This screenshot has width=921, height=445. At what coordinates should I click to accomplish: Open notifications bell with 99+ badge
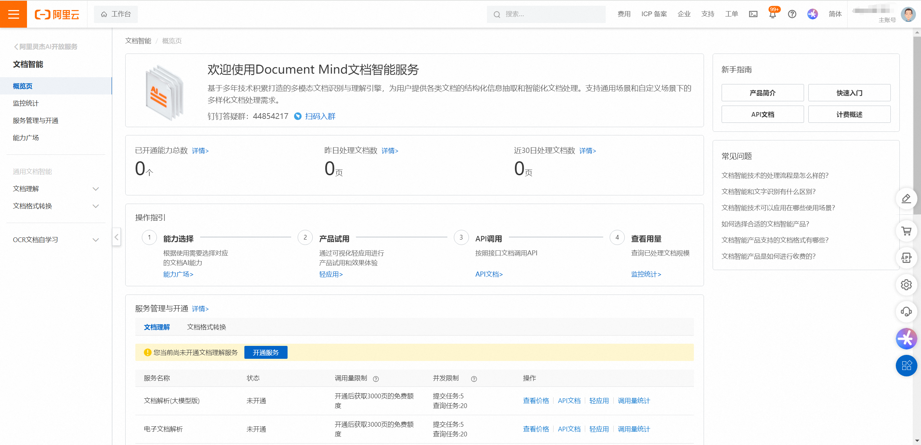coord(773,14)
